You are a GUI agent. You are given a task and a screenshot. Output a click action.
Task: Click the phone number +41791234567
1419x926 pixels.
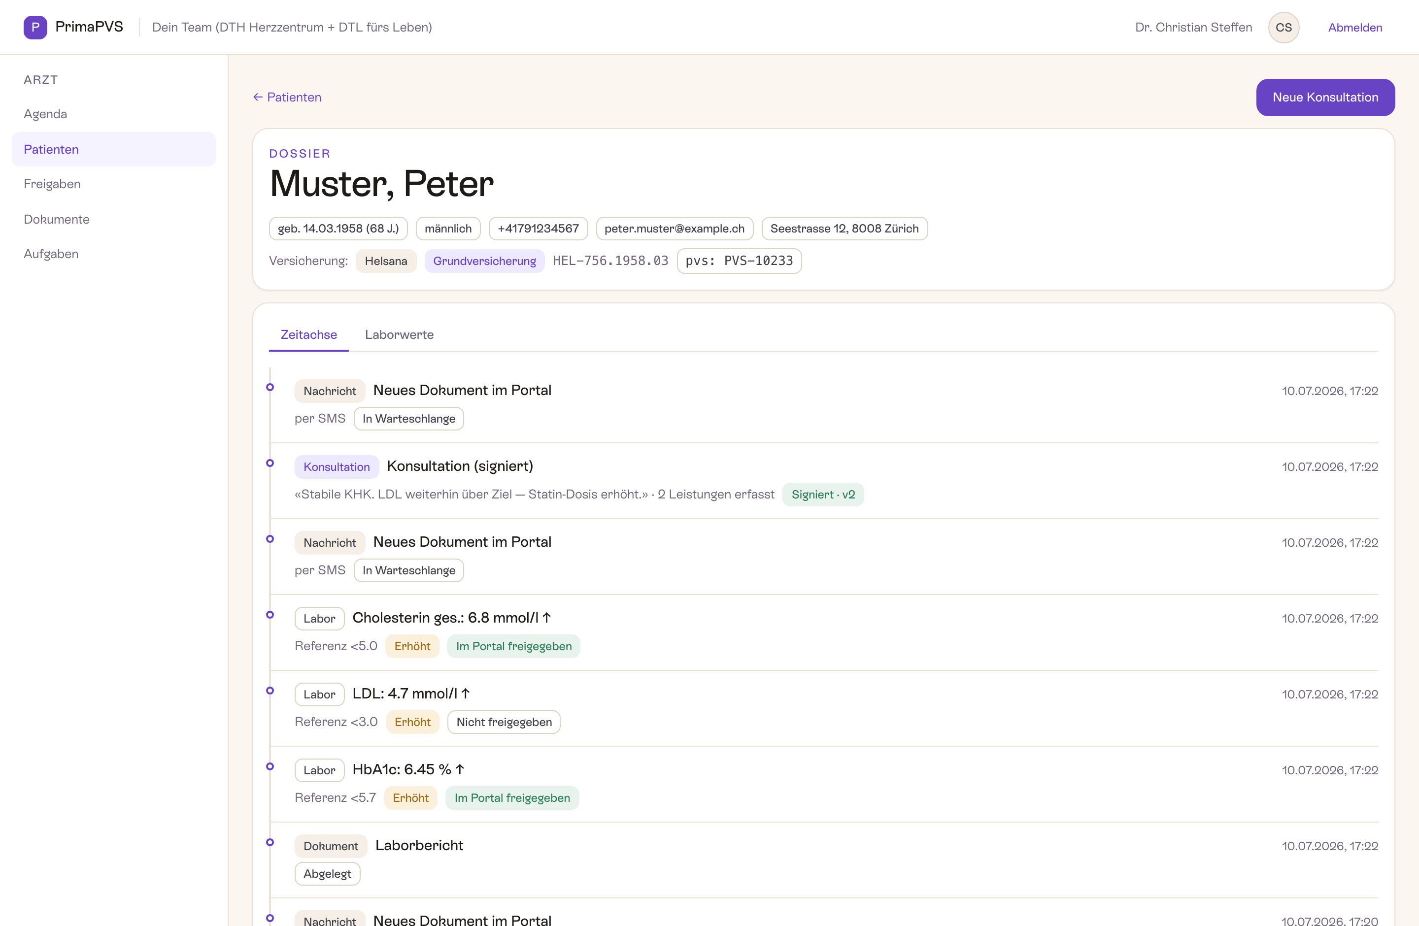[538, 228]
